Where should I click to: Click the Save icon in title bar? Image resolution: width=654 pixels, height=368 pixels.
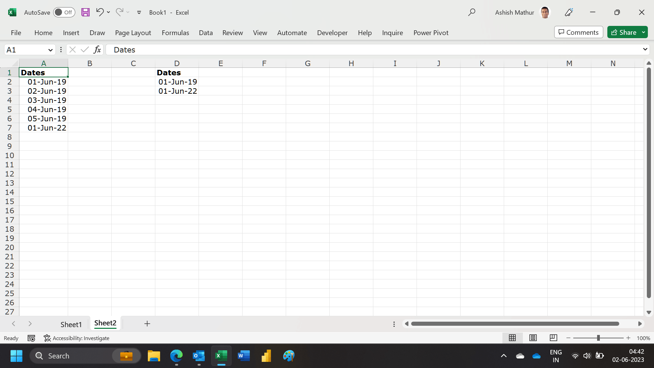pyautogui.click(x=85, y=12)
